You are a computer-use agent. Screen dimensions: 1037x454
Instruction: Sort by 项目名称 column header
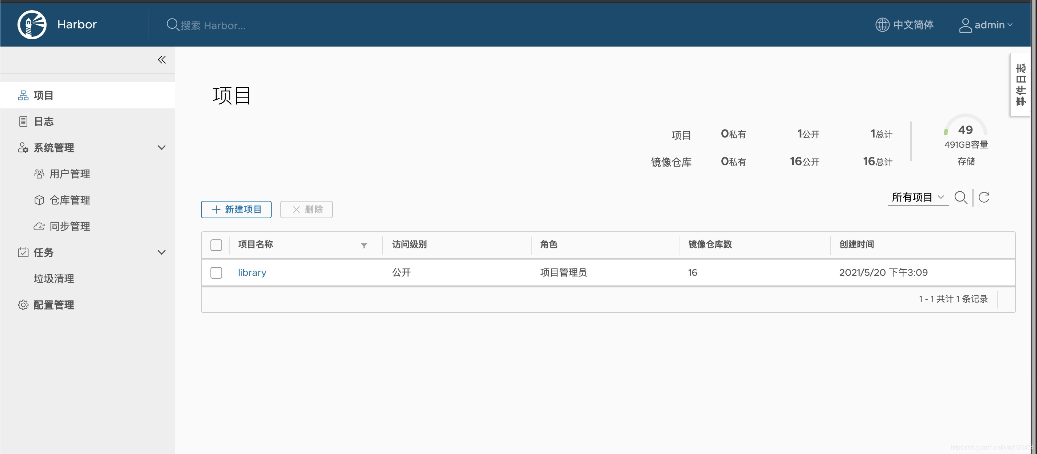click(x=256, y=244)
